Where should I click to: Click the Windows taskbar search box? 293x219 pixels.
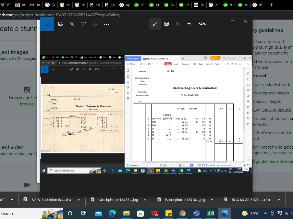point(31,213)
